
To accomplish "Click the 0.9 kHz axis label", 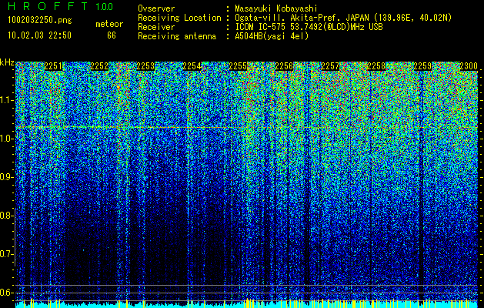I will (7, 177).
